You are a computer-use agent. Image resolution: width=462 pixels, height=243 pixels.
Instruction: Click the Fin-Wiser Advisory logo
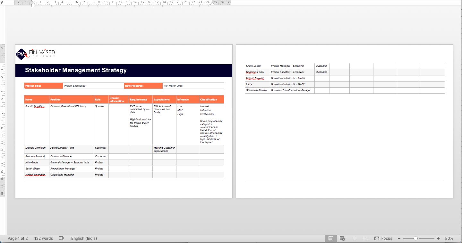pyautogui.click(x=35, y=54)
